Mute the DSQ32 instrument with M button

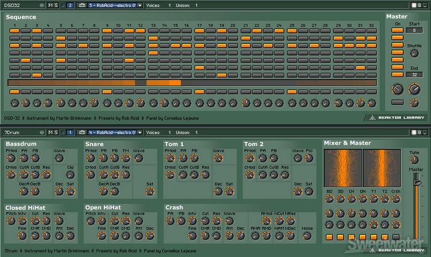tap(50, 5)
